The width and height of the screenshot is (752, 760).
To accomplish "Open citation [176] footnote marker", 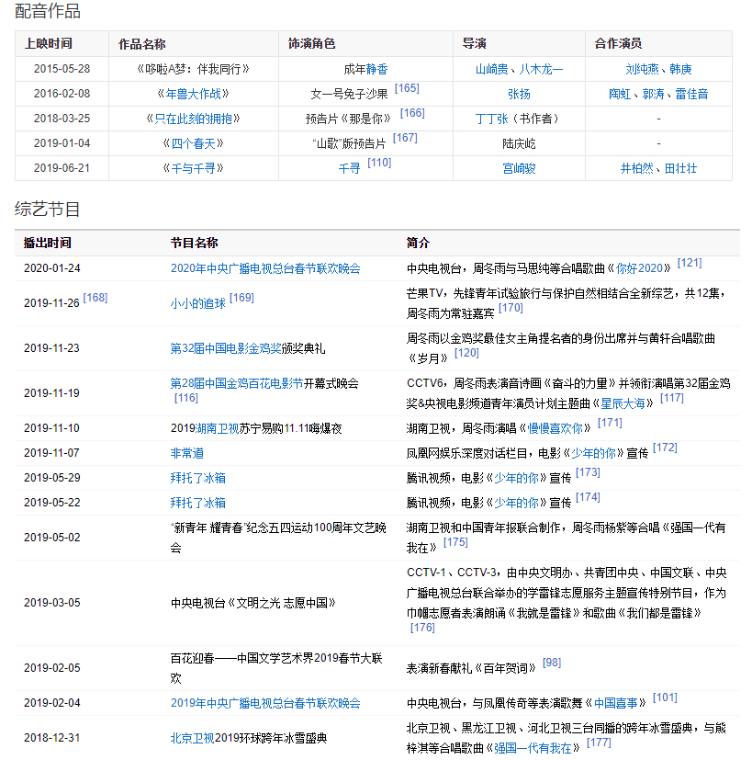I will click(x=422, y=628).
